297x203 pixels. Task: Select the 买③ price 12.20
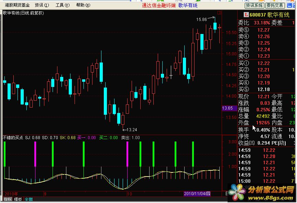pos(263,76)
